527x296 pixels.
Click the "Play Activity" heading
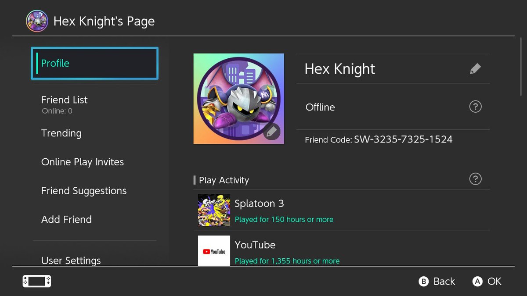tap(224, 180)
